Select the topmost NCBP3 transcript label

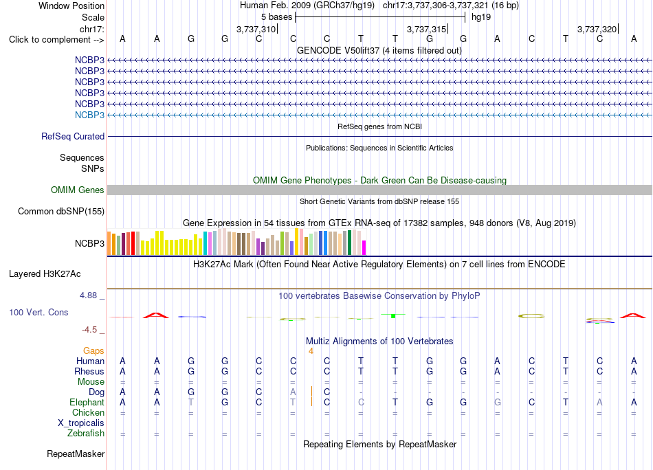[x=89, y=60]
